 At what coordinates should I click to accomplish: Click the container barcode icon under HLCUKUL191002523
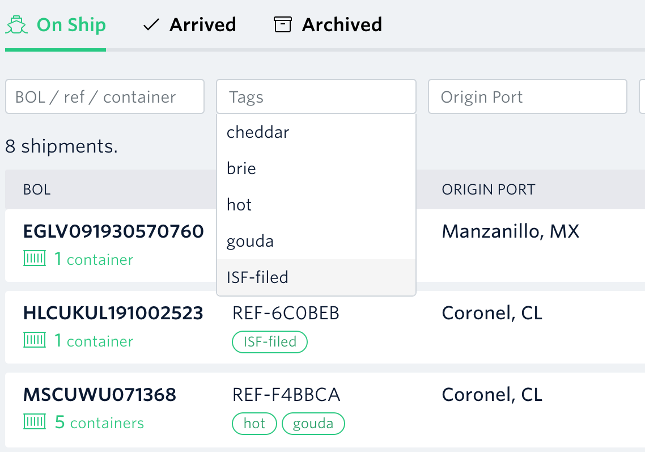click(x=34, y=341)
